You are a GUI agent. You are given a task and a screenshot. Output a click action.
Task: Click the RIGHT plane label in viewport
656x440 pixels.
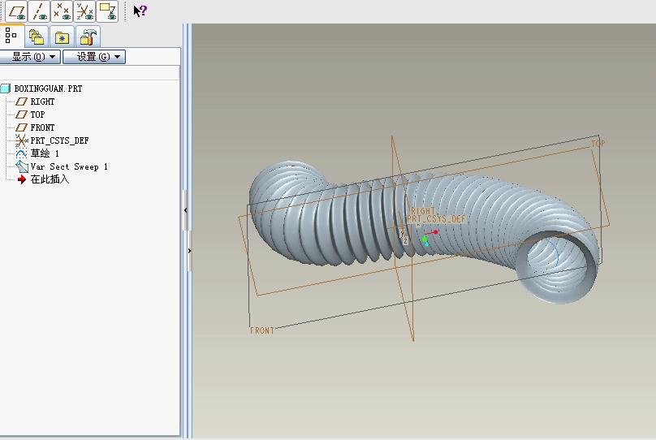tap(422, 211)
